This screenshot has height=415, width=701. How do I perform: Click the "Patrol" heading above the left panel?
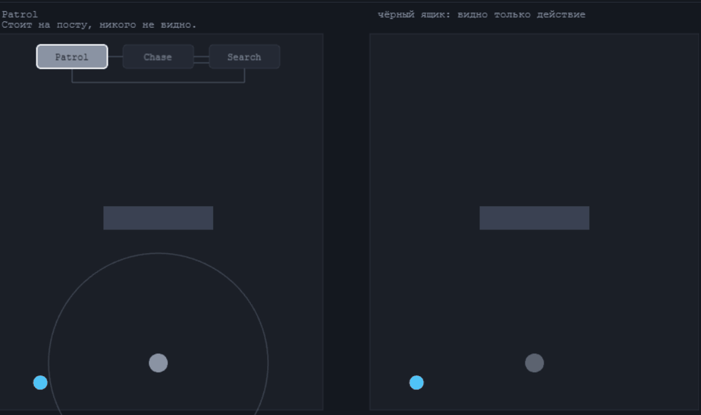[x=19, y=14]
